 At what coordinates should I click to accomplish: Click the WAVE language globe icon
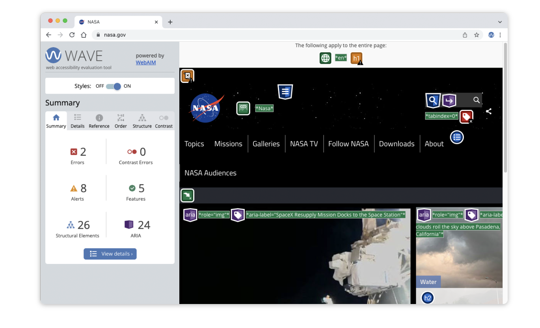(x=325, y=58)
